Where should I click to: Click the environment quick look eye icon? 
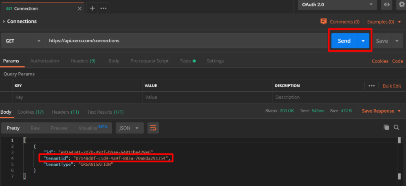pyautogui.click(x=386, y=4)
